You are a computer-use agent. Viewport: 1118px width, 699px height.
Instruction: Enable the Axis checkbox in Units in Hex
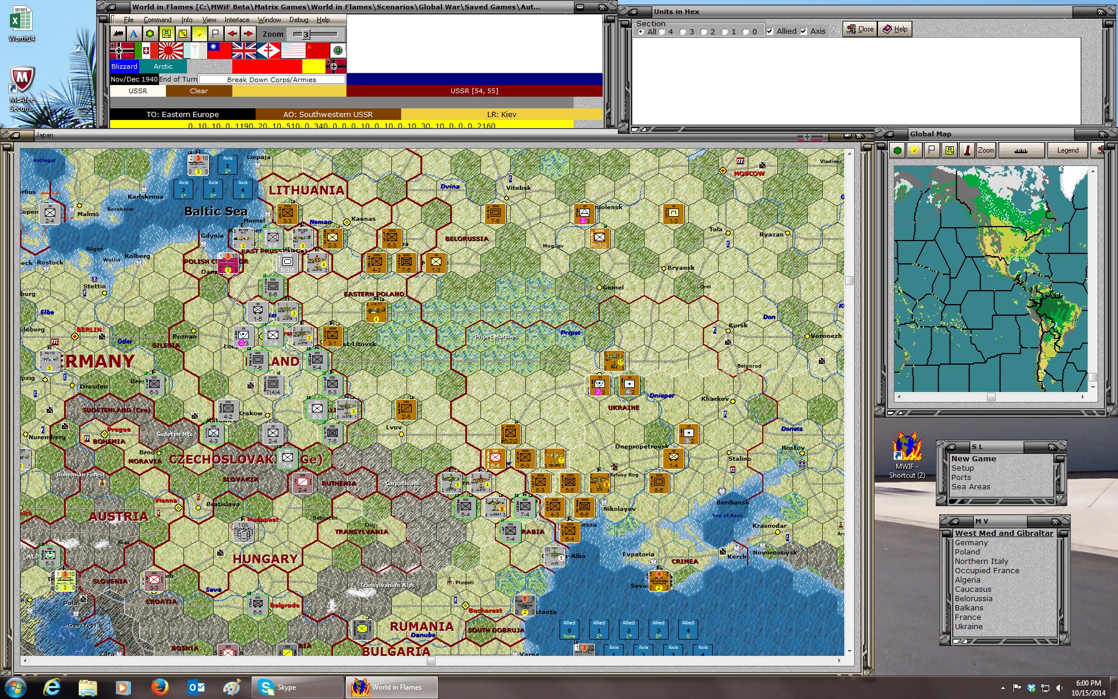[x=803, y=31]
